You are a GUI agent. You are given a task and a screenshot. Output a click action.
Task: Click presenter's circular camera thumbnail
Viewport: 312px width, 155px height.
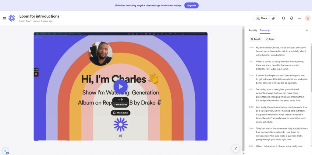click(x=101, y=53)
